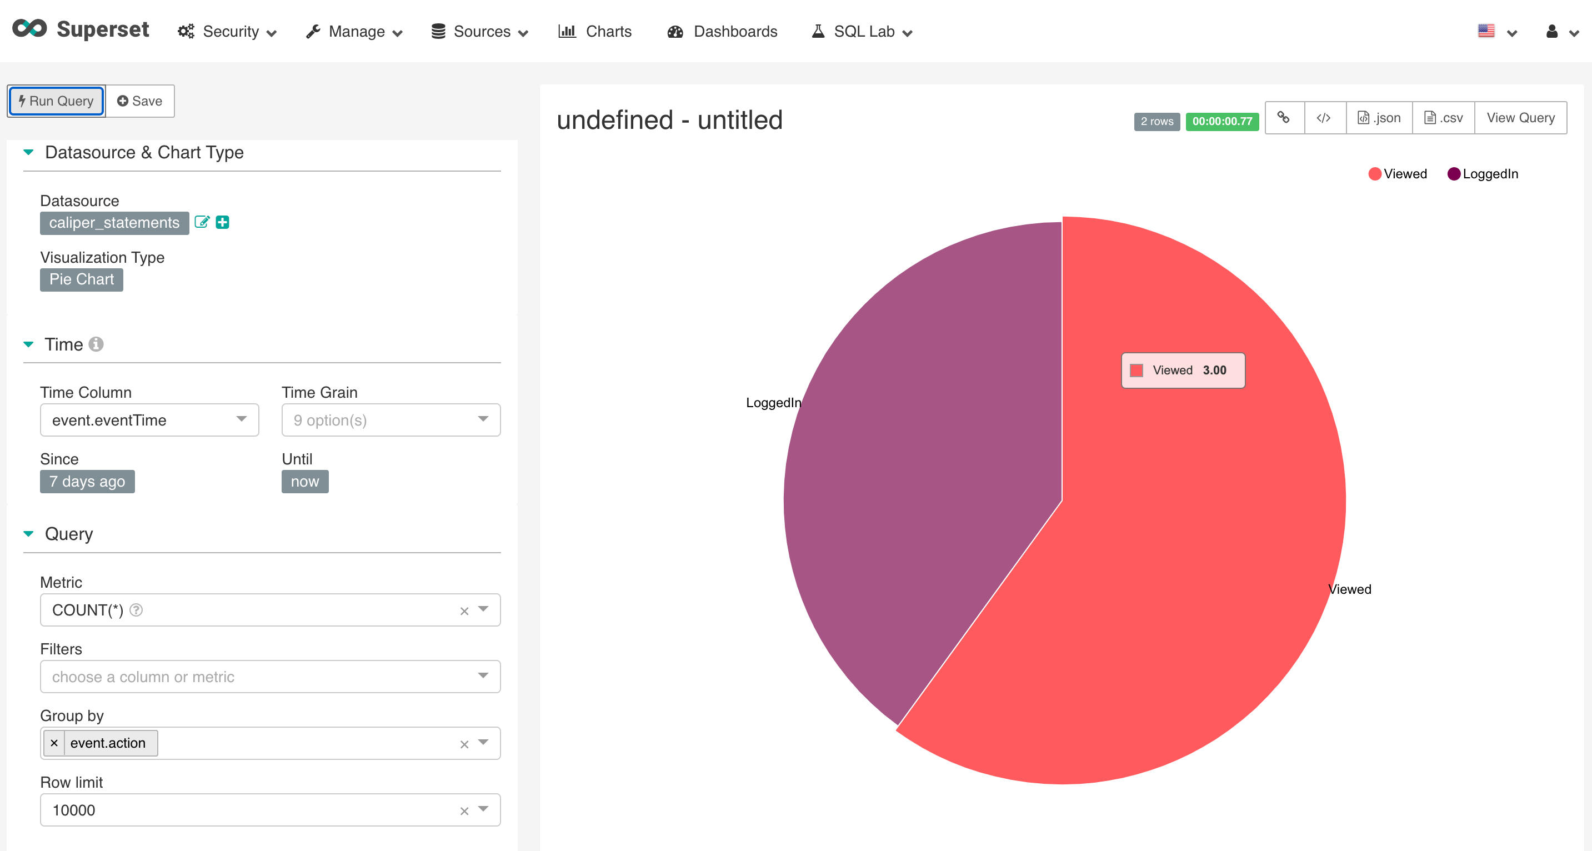Open the US flag language selector
Viewport: 1592px width, 851px height.
(x=1486, y=31)
